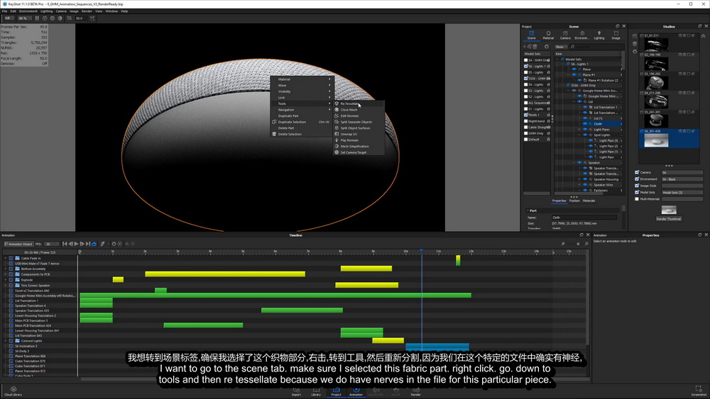The image size is (710, 399).
Task: Open the Model Sets (3) dropdown
Action: (682, 193)
